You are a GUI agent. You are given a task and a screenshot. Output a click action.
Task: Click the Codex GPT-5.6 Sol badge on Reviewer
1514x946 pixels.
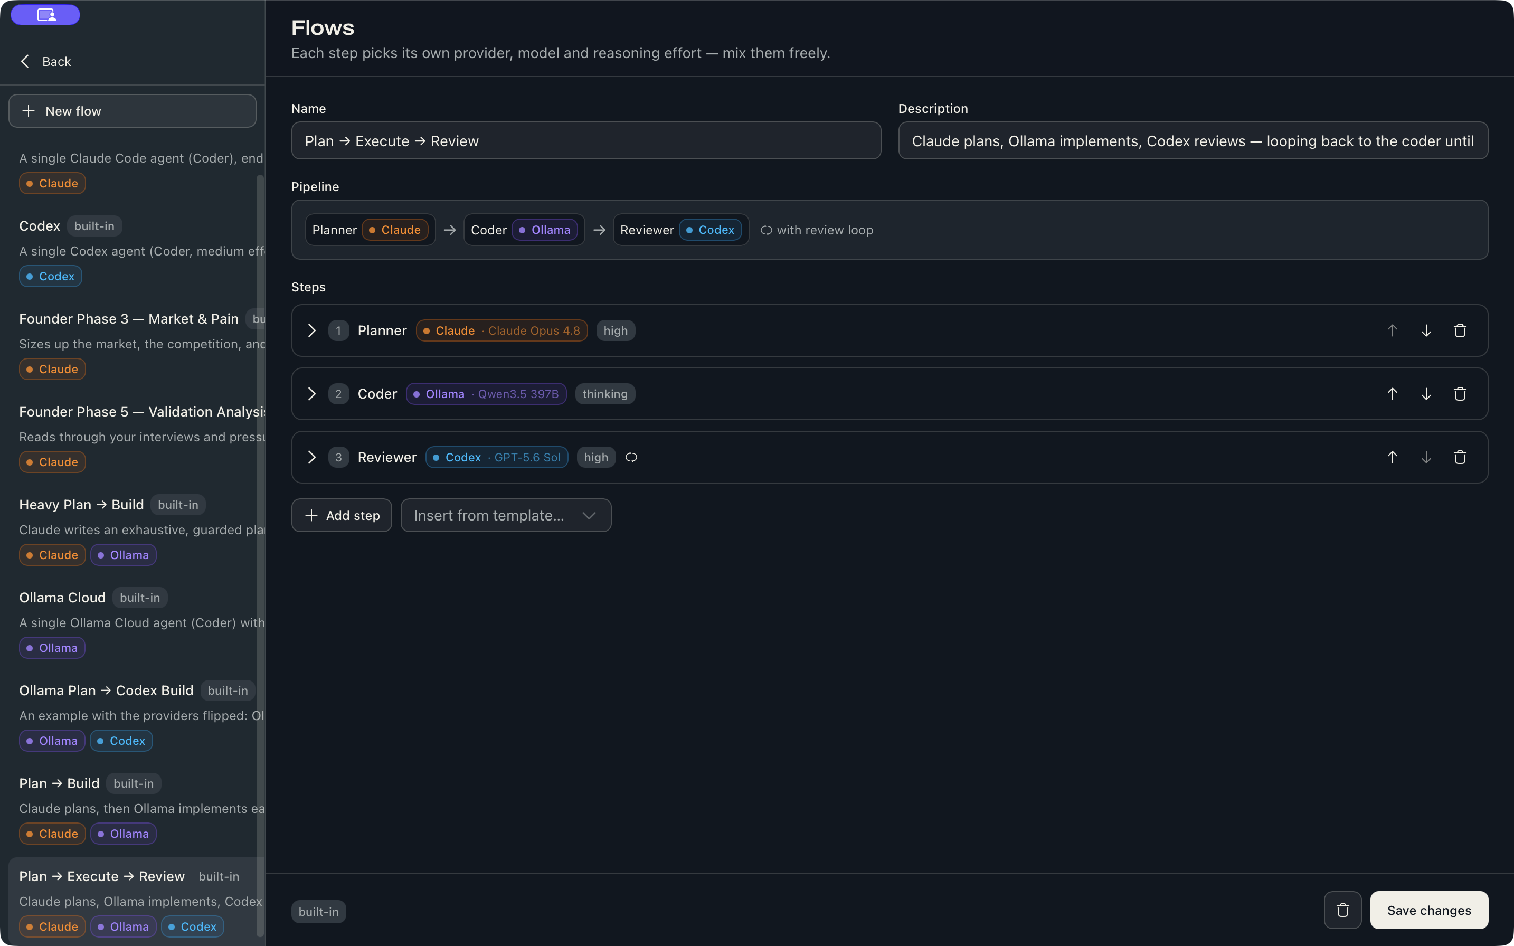pyautogui.click(x=497, y=457)
